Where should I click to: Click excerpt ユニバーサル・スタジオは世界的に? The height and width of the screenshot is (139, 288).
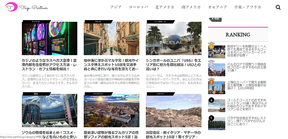pyautogui.click(x=174, y=81)
